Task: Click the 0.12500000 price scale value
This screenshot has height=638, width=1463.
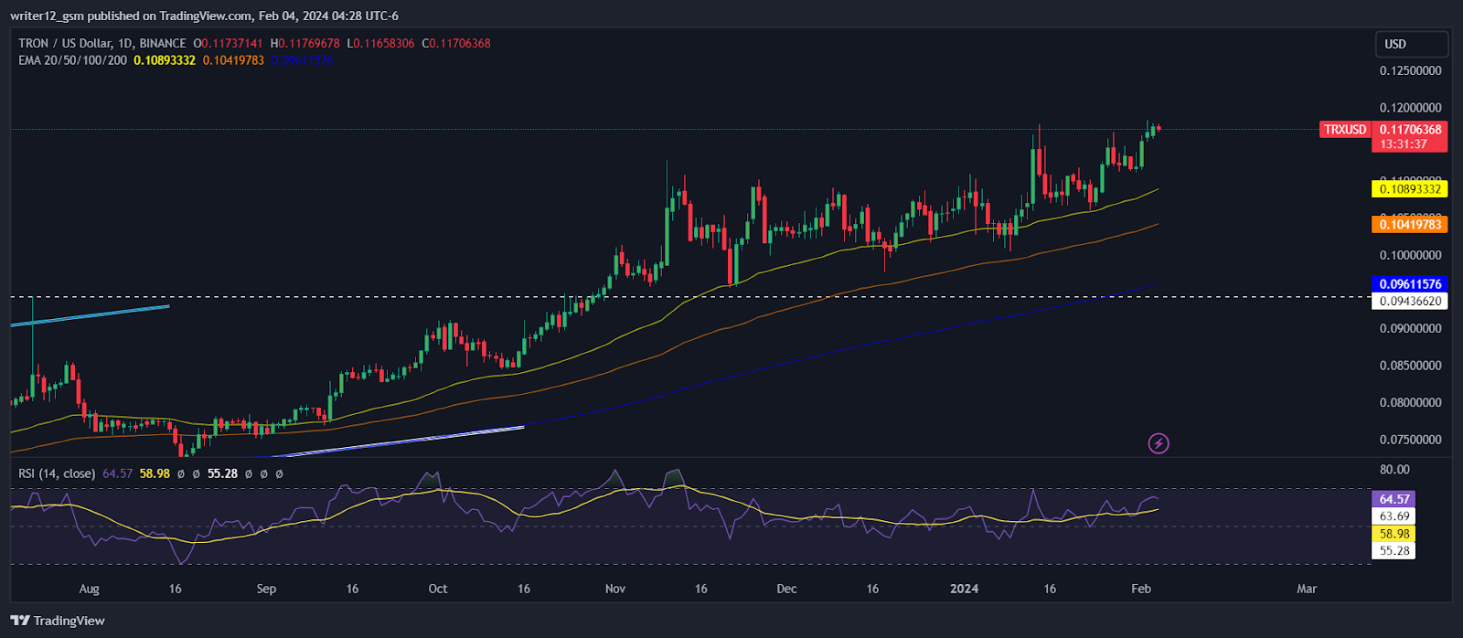Action: 1410,70
